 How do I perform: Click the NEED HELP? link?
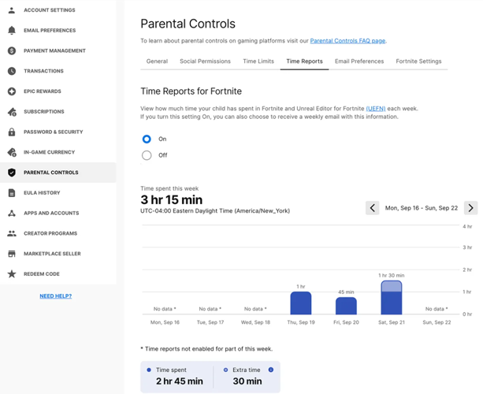(56, 296)
